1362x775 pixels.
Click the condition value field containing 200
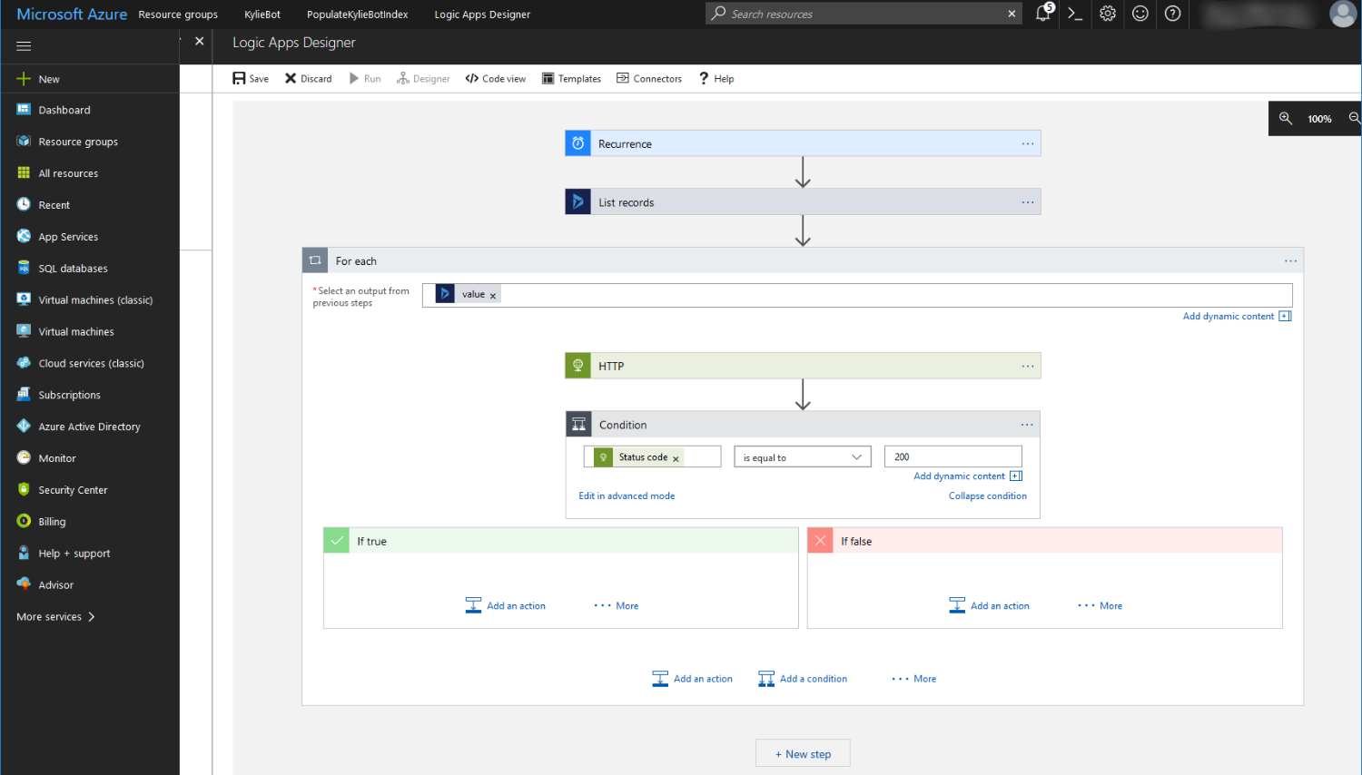click(x=952, y=457)
